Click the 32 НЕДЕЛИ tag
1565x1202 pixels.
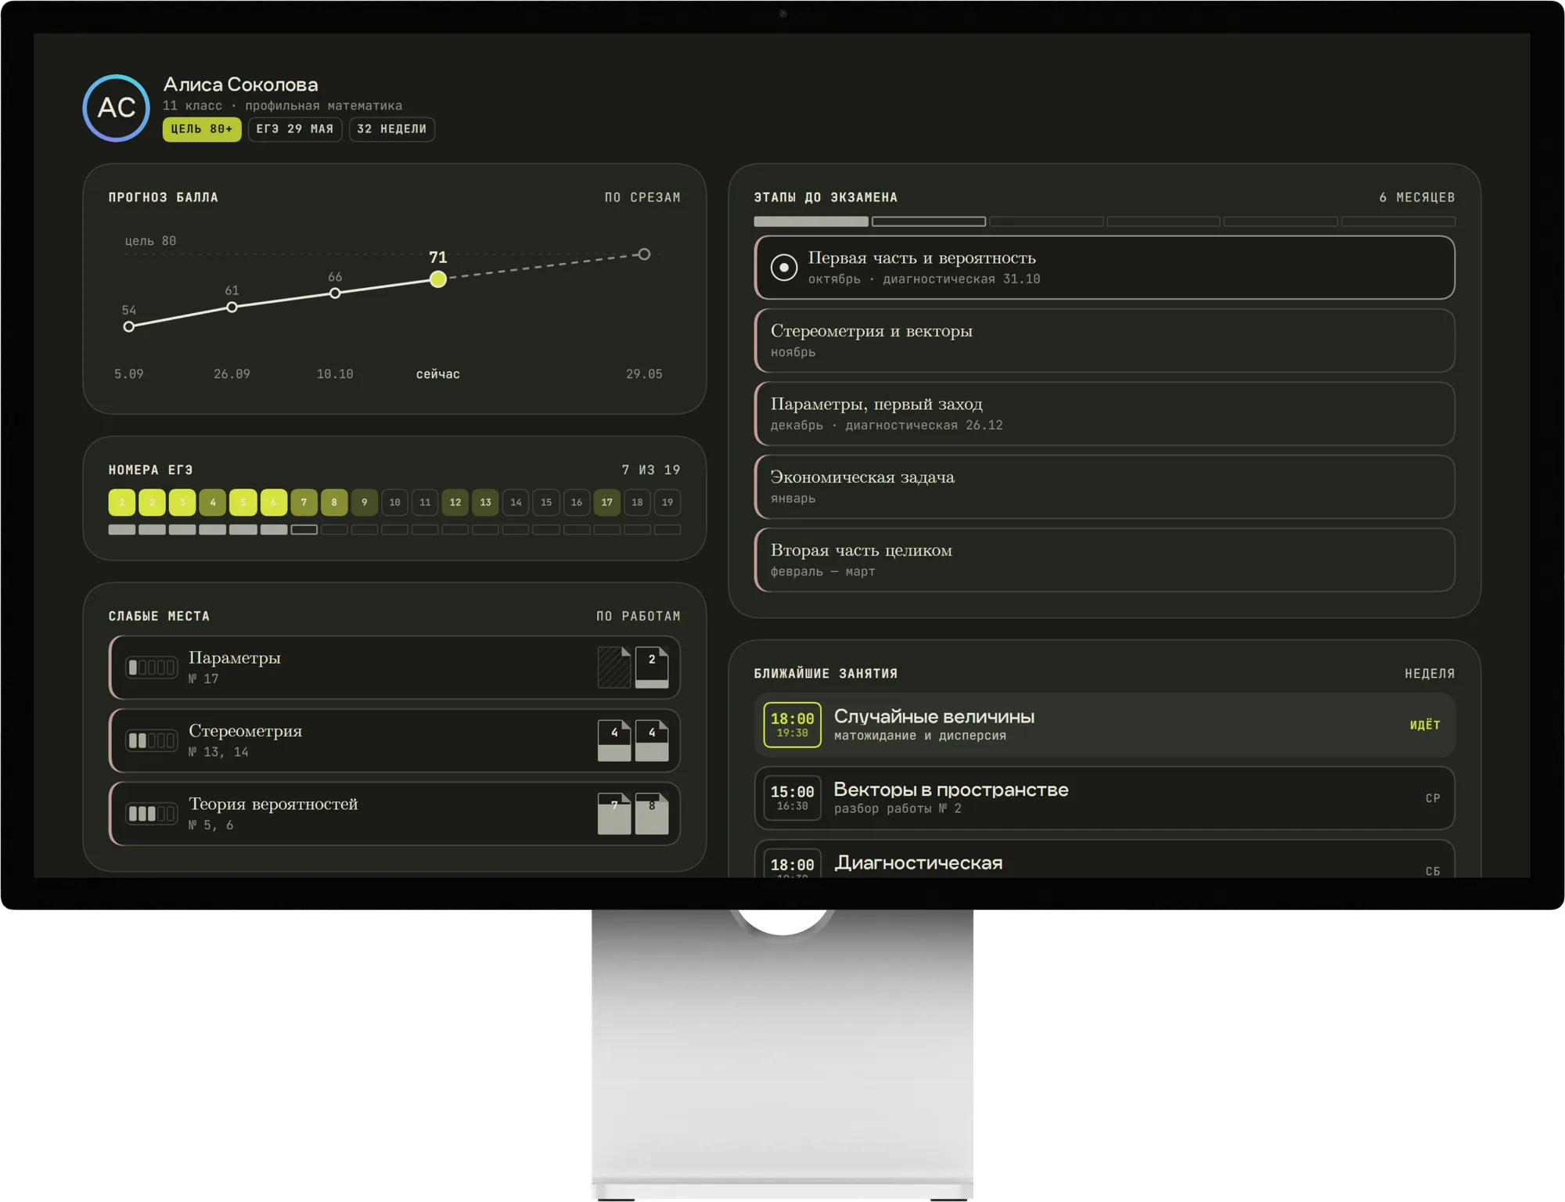pos(392,129)
